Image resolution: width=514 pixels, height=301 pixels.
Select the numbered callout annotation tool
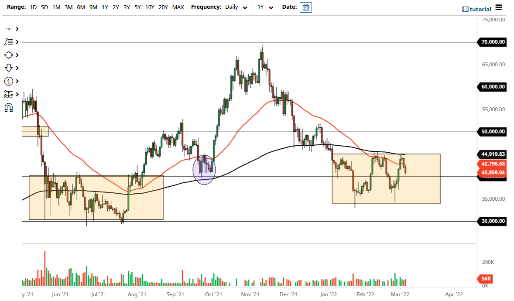(x=8, y=81)
